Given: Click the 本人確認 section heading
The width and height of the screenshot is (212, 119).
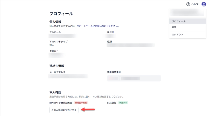Looking at the screenshot, I should (55, 92).
